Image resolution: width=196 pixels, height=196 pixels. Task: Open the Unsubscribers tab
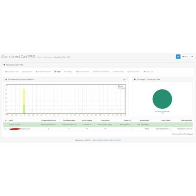[133, 72]
